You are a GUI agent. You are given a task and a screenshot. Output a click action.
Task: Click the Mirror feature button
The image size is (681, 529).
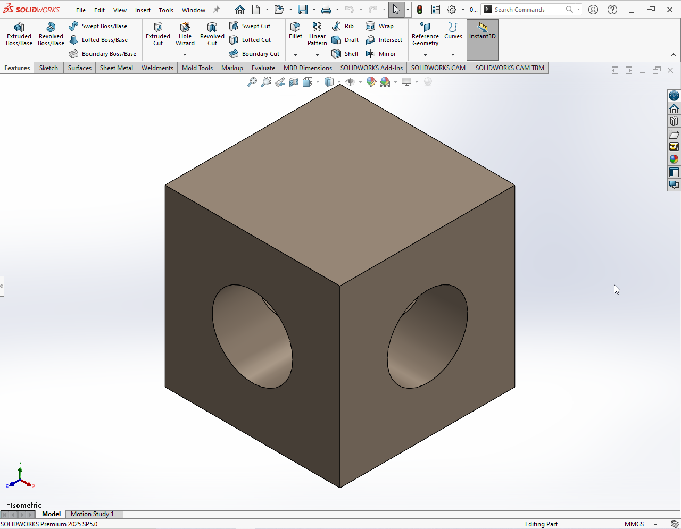[381, 54]
